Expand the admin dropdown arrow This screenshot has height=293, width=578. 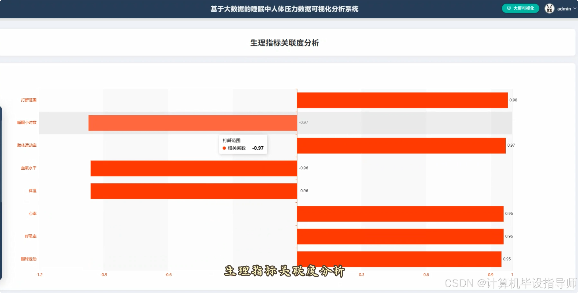click(x=575, y=9)
